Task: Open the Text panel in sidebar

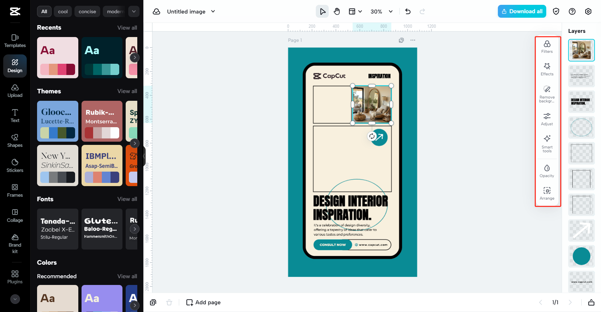Action: [x=15, y=115]
